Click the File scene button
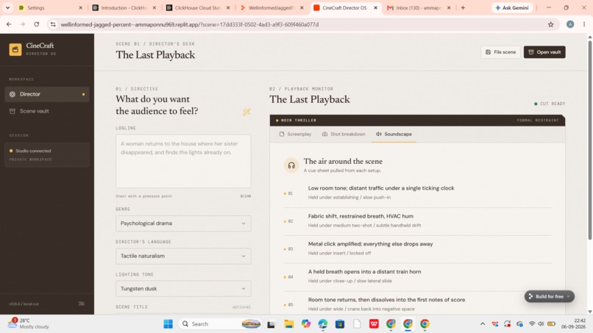The image size is (593, 333). click(500, 52)
